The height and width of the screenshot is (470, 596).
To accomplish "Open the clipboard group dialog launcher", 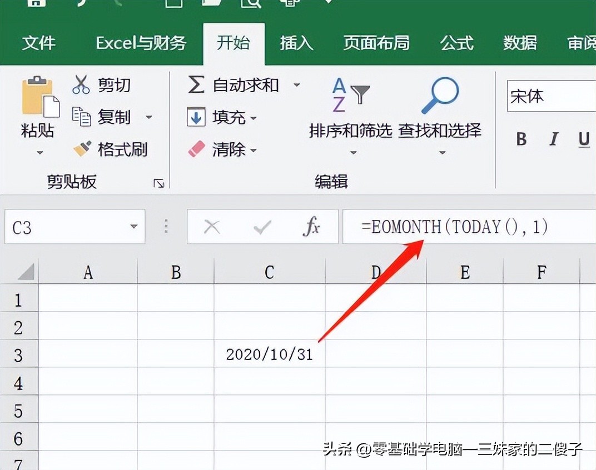I will [x=159, y=183].
